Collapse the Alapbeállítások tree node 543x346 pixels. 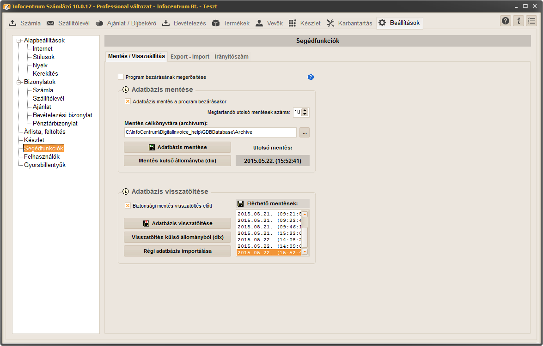point(19,41)
